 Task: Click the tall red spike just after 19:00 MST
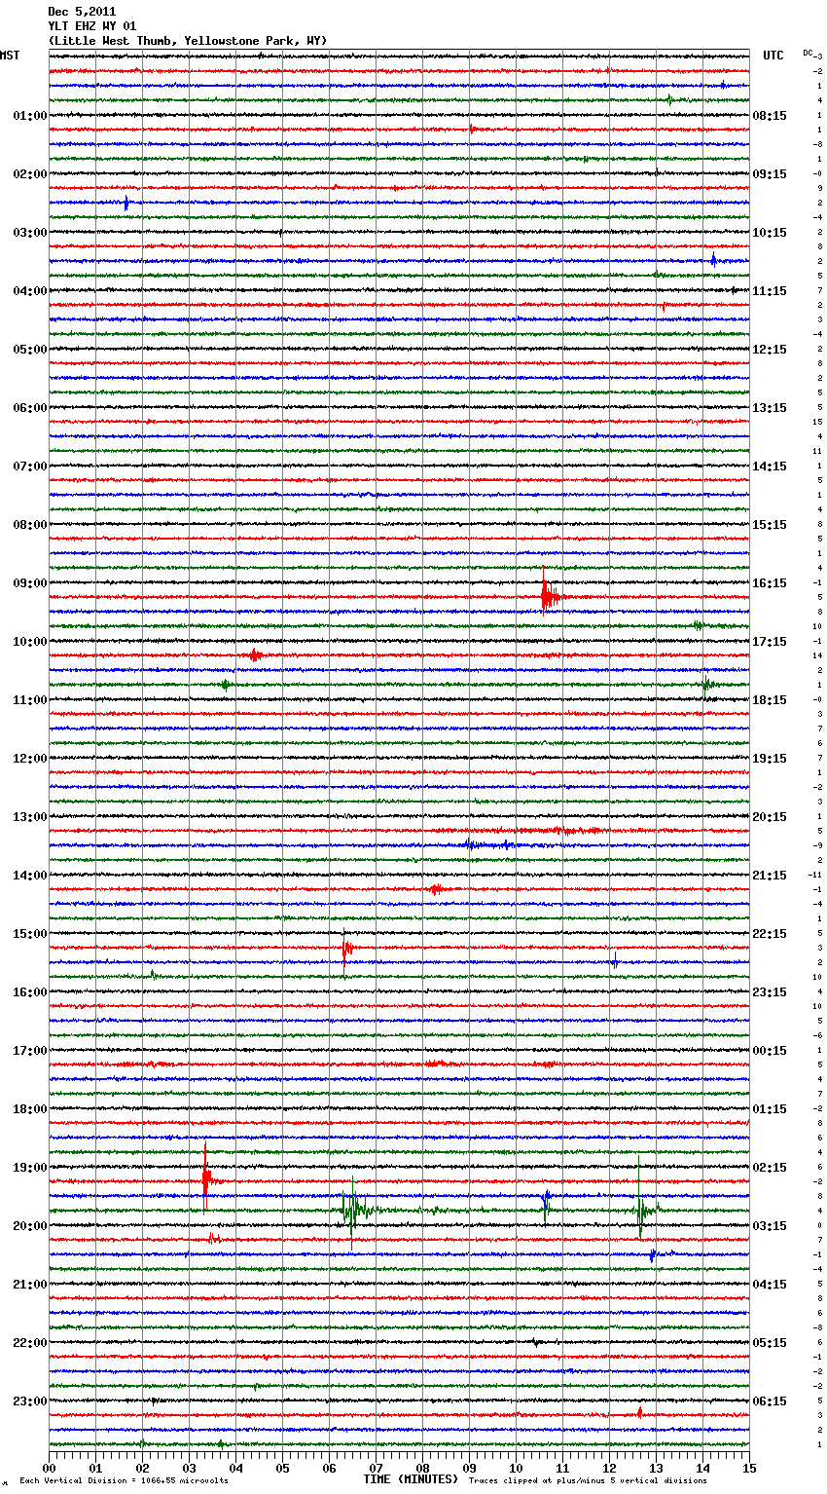pos(206,1178)
